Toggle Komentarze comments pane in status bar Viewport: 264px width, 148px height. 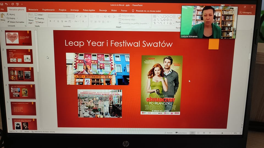click(181, 133)
